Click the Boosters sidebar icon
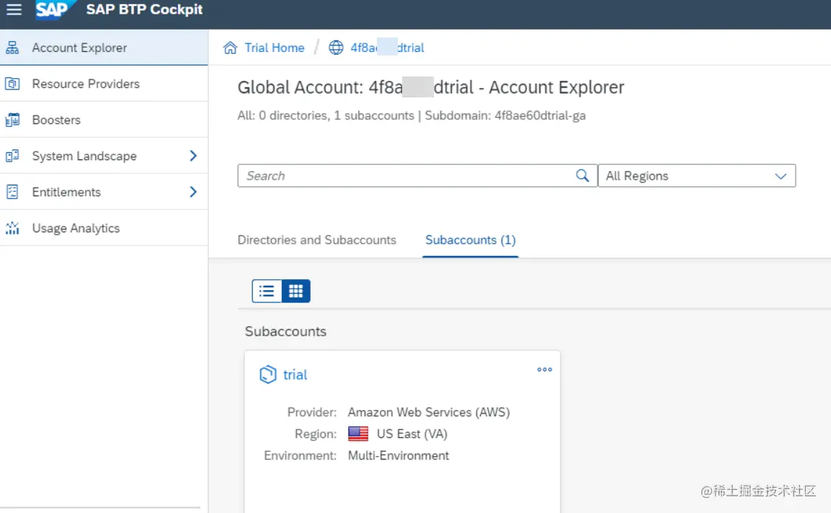Image resolution: width=831 pixels, height=513 pixels. coord(12,120)
